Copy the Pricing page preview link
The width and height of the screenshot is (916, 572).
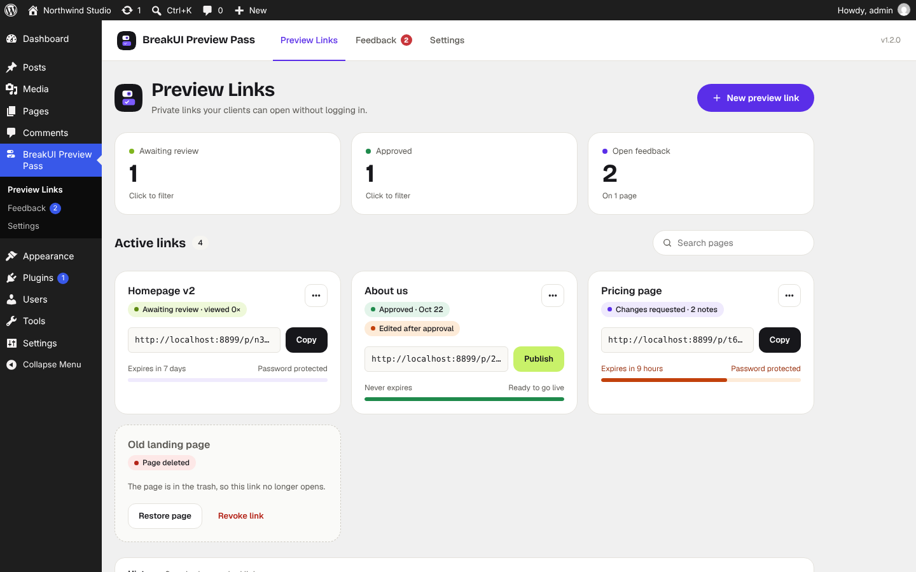[780, 340]
